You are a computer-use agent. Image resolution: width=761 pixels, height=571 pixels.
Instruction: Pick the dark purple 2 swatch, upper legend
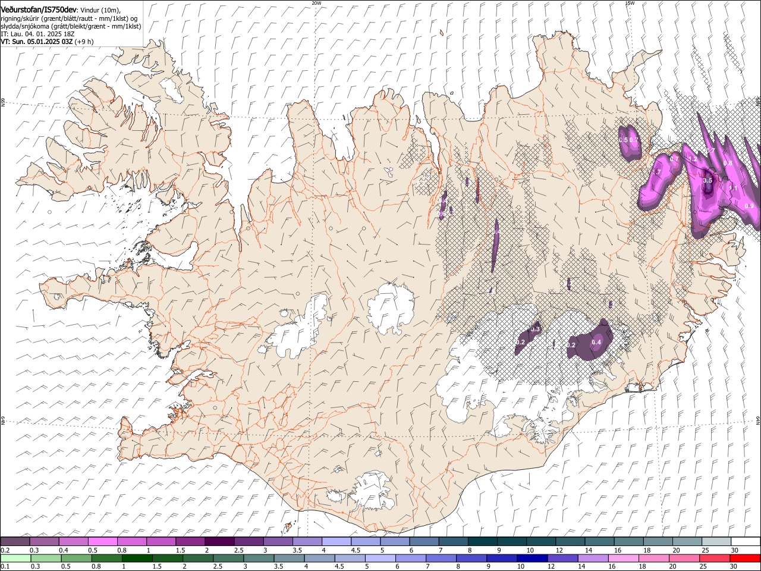click(219, 542)
